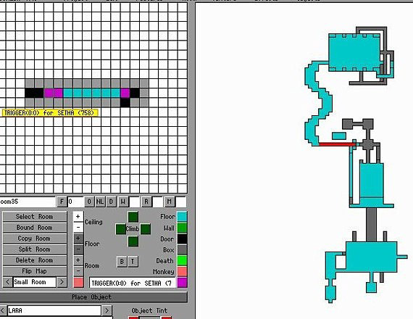Open the Small Room selector field
Viewport: 413px width, 319px height.
[35, 282]
